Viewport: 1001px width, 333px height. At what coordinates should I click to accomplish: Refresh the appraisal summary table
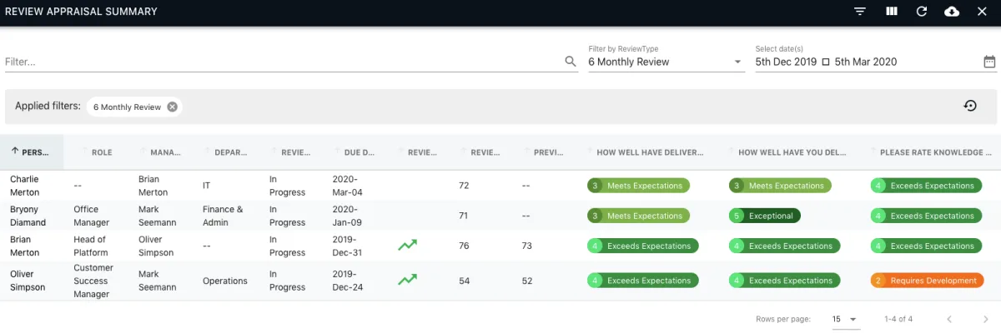[922, 12]
